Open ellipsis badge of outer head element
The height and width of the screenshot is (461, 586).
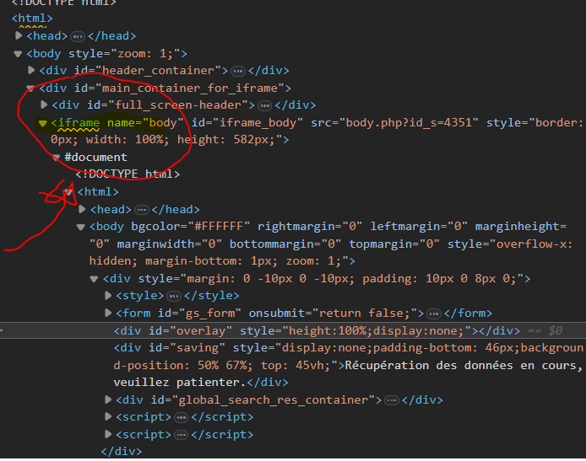pos(78,36)
